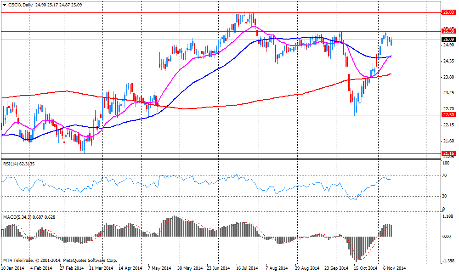Click the 70 level on RSI scale
459x272 pixels.
[x=445, y=176]
